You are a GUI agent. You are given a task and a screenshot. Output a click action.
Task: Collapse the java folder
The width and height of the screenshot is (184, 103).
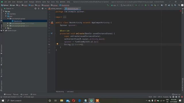point(6,16)
